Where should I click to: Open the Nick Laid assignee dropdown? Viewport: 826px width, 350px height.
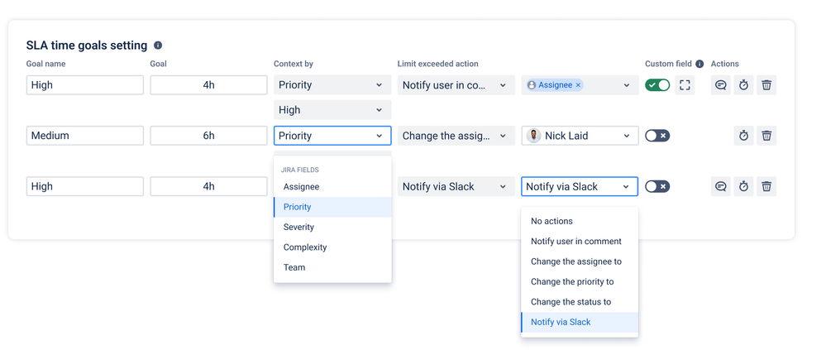point(580,136)
